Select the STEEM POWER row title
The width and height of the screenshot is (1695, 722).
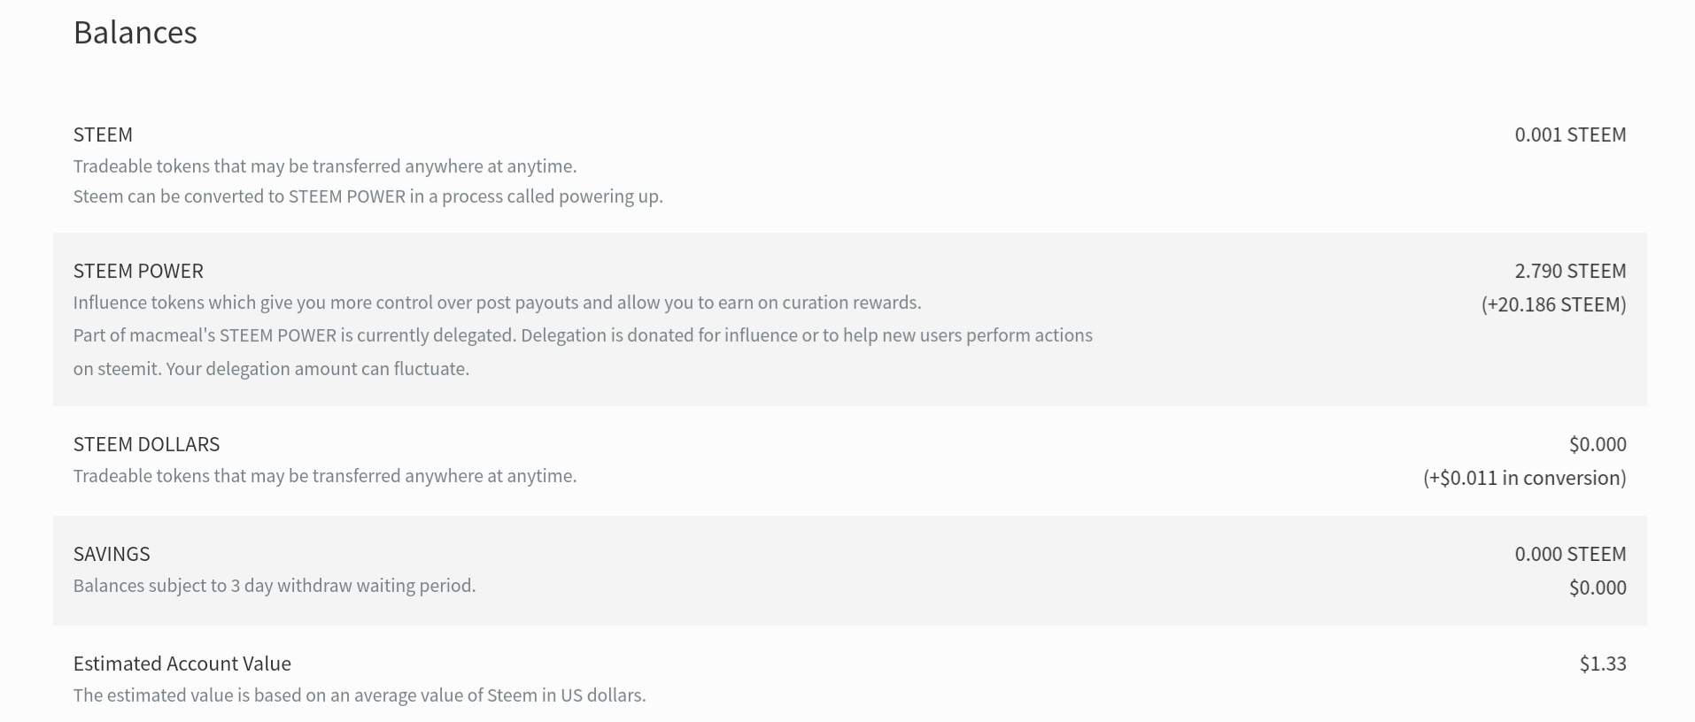pos(138,272)
